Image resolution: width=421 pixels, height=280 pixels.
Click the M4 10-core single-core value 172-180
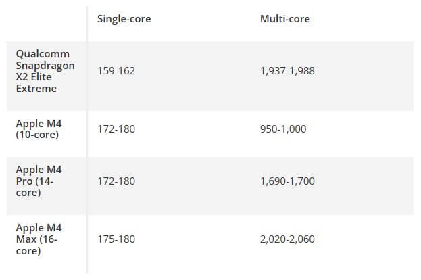pyautogui.click(x=117, y=128)
